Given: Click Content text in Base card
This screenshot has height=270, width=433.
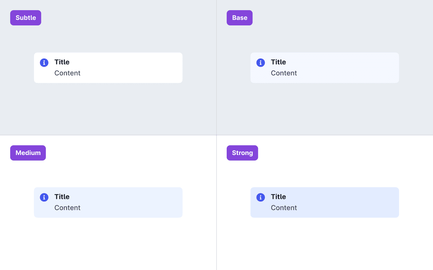Looking at the screenshot, I should (284, 73).
